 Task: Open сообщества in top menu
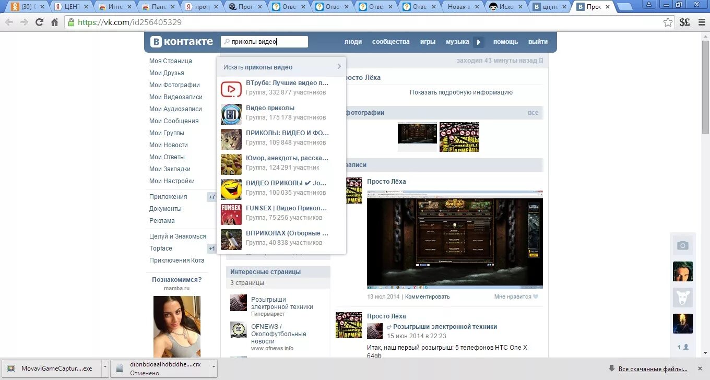point(391,42)
